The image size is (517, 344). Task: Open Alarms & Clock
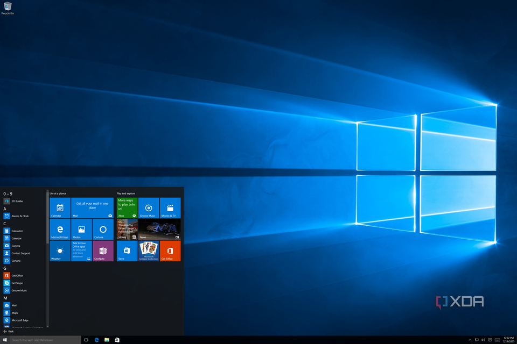click(18, 216)
